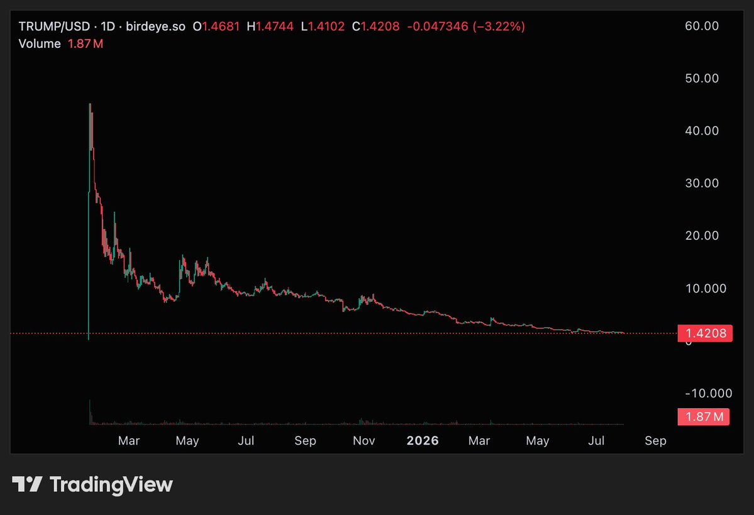
Task: Click the open price O1.4681
Action: [x=216, y=26]
